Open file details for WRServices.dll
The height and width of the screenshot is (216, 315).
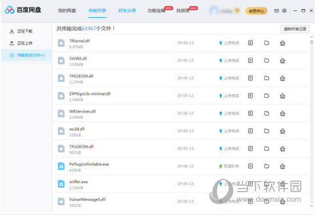[250, 113]
